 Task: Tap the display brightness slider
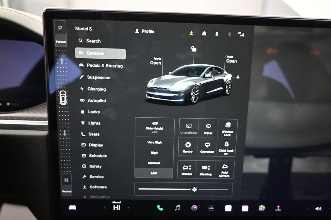tap(184, 189)
